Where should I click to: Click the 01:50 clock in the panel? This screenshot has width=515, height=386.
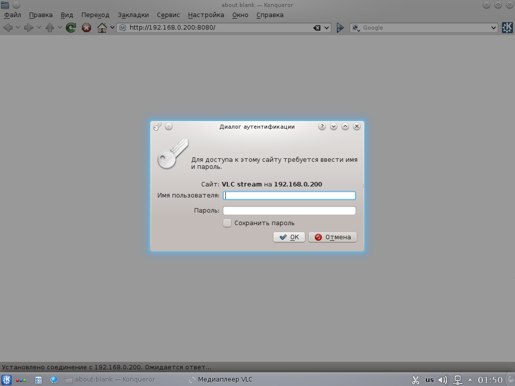coord(490,380)
